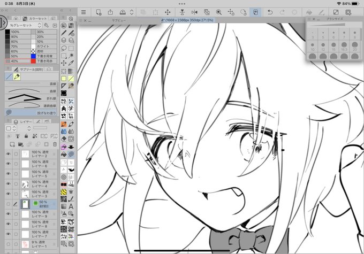This screenshot has width=364, height=254.
Task: Select the 直線 straight line sub tool
Action: pyautogui.click(x=31, y=83)
